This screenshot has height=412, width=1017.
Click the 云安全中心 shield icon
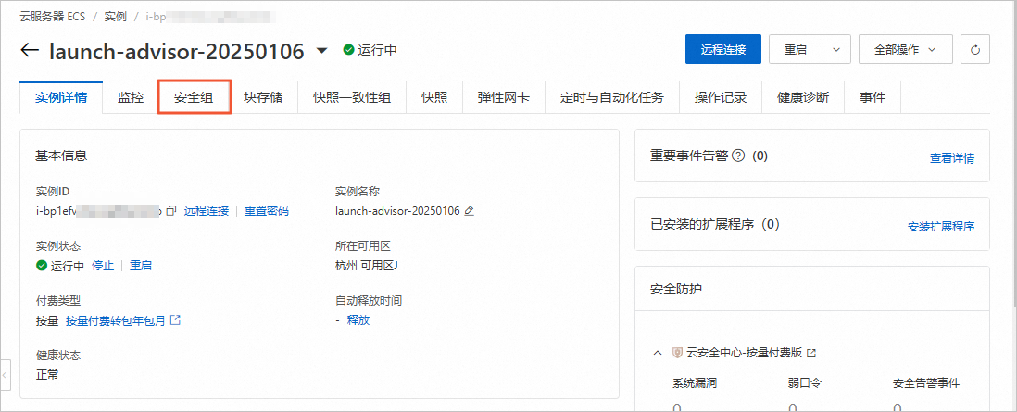[x=677, y=353]
